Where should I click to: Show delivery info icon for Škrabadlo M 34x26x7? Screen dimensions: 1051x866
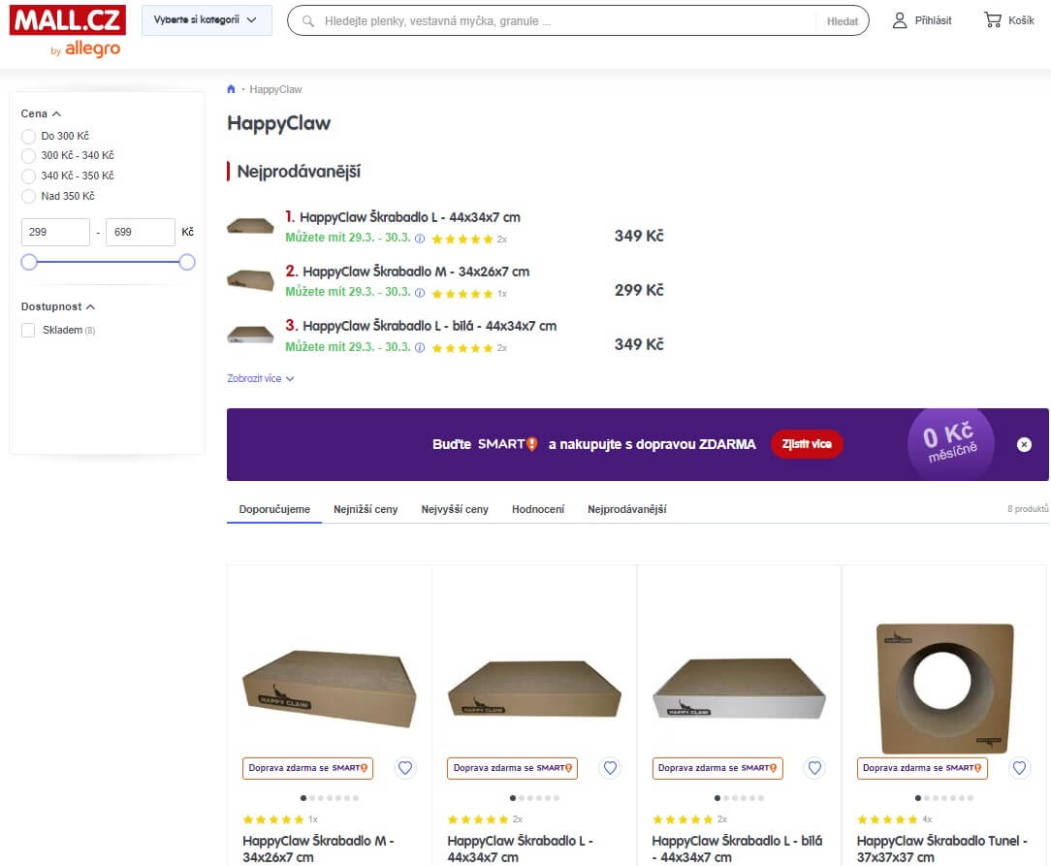point(420,293)
